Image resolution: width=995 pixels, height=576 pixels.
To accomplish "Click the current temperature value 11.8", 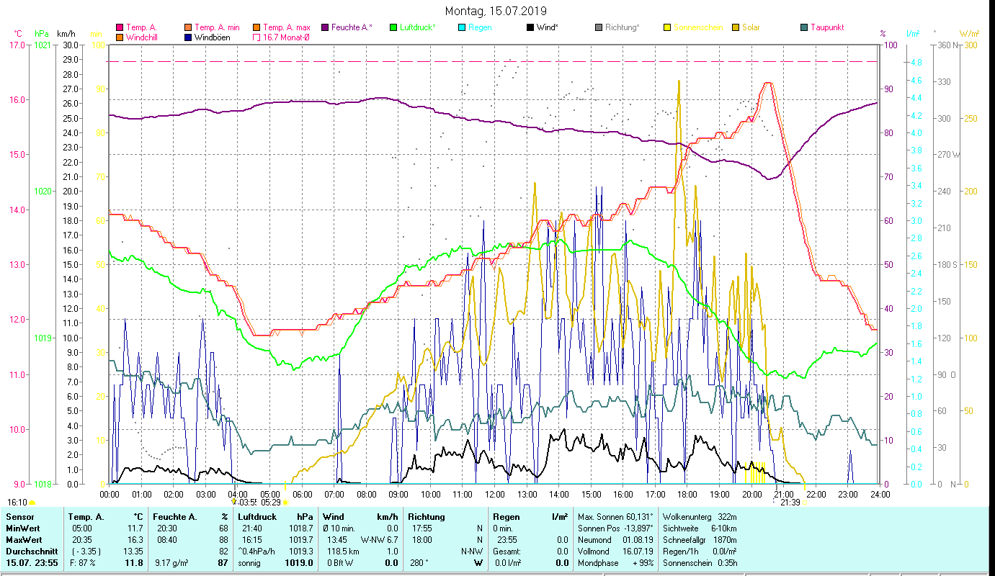I will 135,562.
